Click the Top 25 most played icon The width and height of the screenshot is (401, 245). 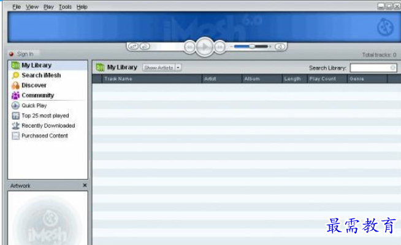15,115
